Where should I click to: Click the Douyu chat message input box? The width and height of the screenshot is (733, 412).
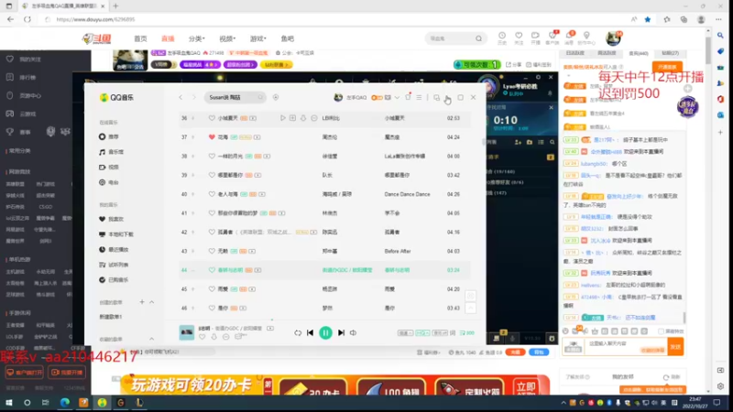tap(627, 347)
